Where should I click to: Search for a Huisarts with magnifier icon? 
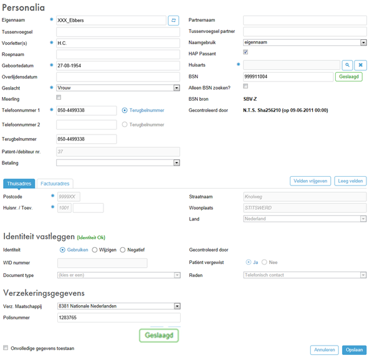pos(347,65)
